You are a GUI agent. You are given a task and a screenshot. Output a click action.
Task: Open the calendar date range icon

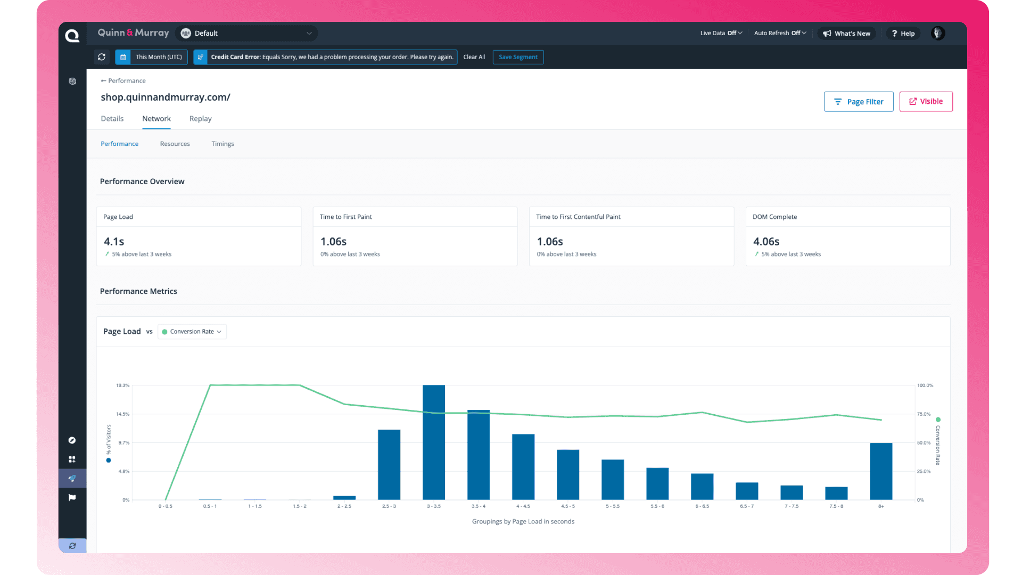point(123,57)
